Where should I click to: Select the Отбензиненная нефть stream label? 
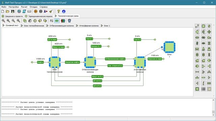(115, 59)
